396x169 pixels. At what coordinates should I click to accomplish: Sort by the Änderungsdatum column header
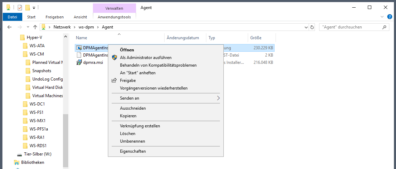[183, 38]
